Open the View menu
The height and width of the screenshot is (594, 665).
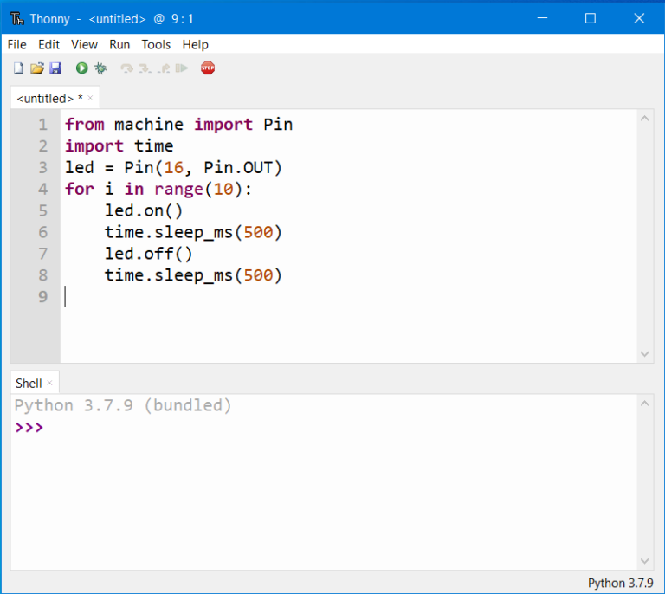(84, 44)
